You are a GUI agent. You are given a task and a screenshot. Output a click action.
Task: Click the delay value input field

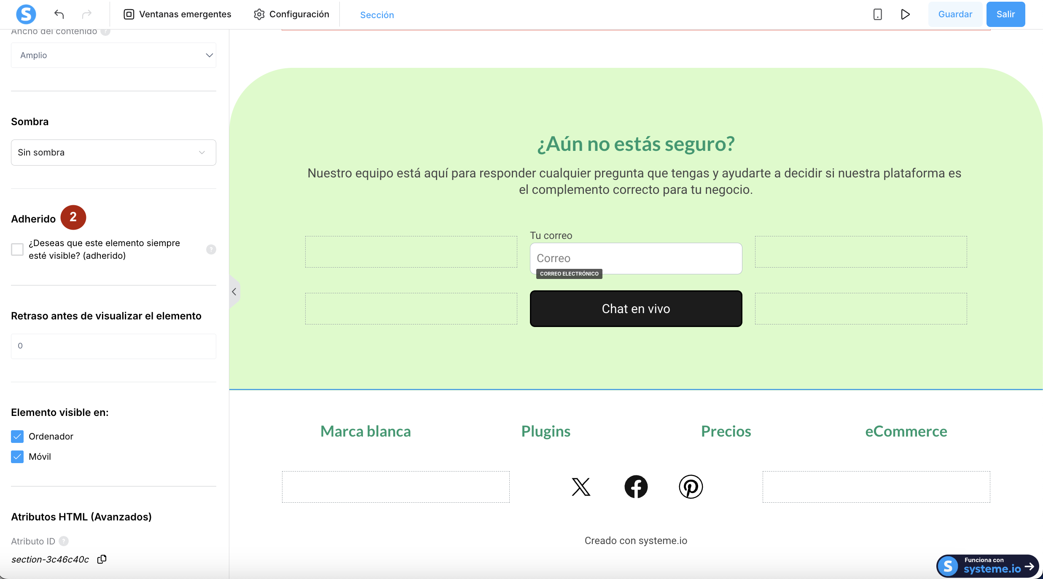113,346
